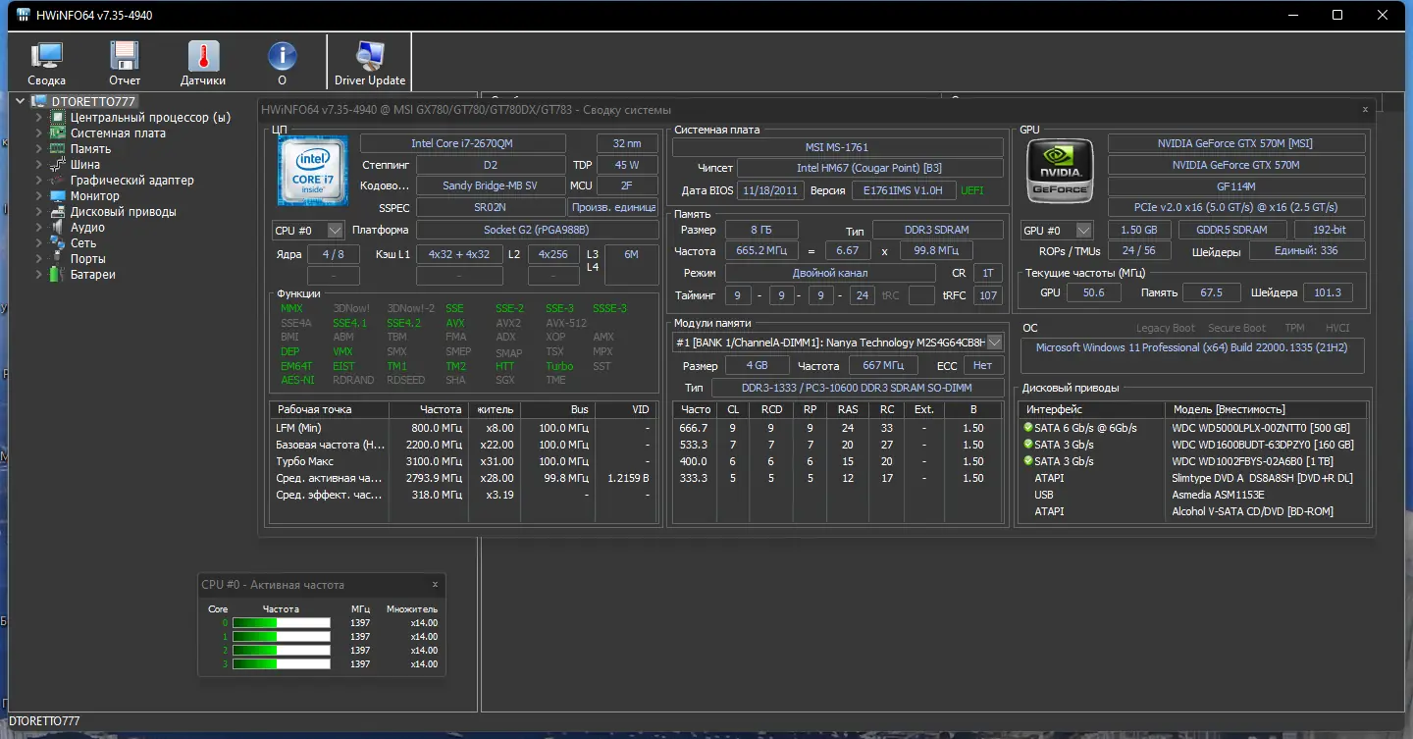Expand the Память node arrow

(x=39, y=148)
